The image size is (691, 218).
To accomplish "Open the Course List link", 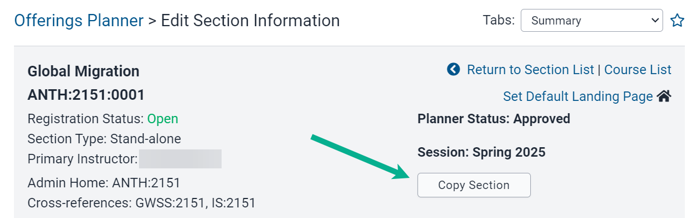I will pos(638,70).
